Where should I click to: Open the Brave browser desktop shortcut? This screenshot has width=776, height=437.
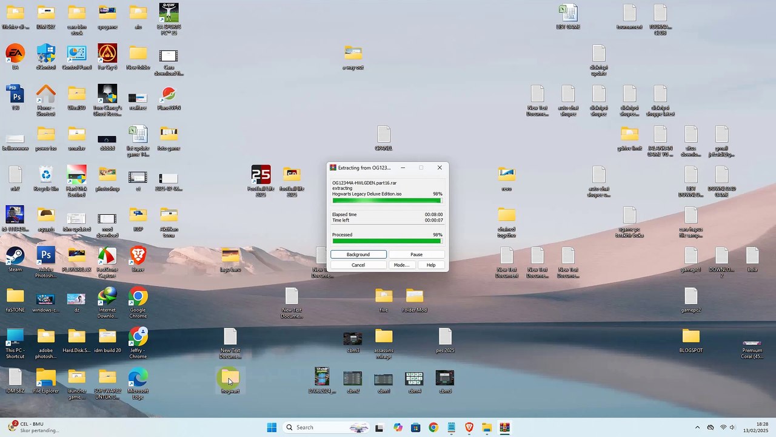pyautogui.click(x=138, y=259)
